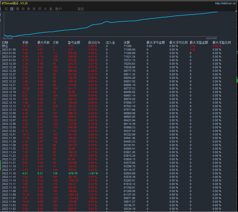
Task: Click the 最大浮亏金额 column header
Action: 156,43
